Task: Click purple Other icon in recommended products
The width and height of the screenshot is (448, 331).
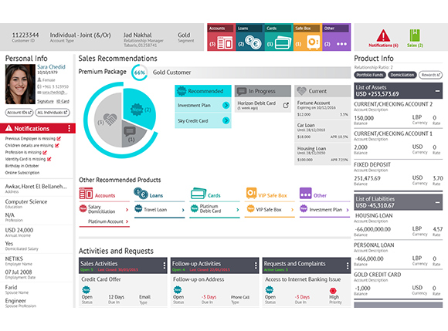Action: click(x=305, y=193)
